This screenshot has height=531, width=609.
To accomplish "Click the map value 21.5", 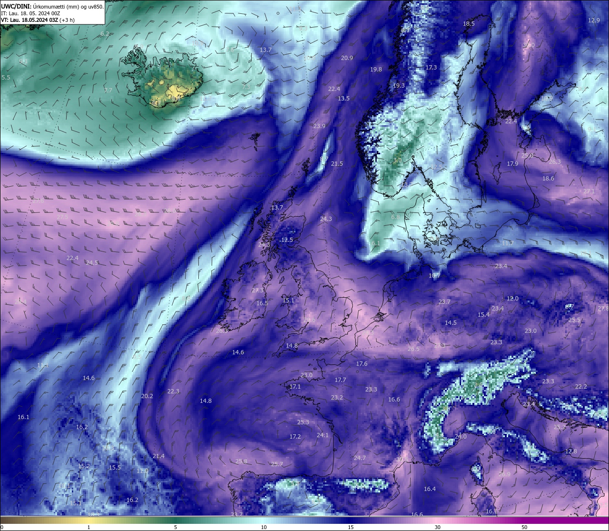I will [x=337, y=164].
